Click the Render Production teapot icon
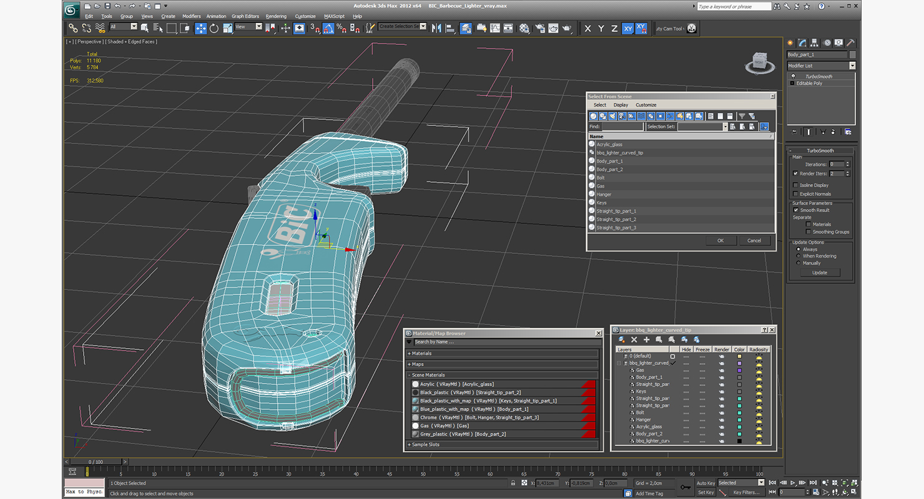 pos(567,28)
